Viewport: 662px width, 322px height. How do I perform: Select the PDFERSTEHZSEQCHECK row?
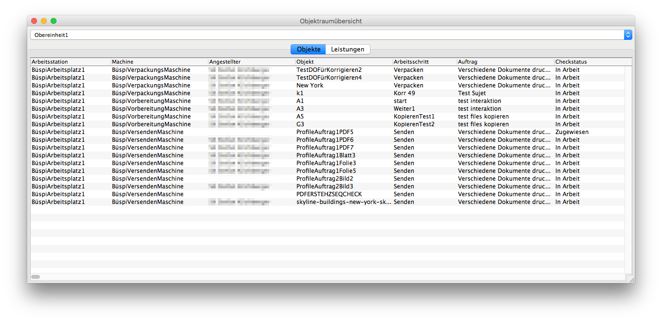329,194
